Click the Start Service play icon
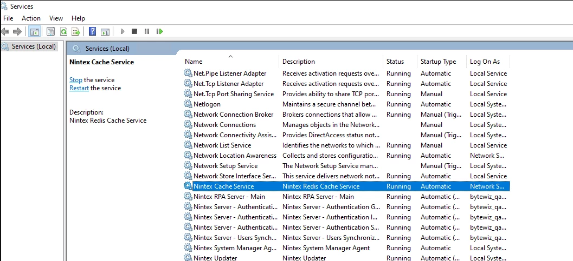 (123, 32)
